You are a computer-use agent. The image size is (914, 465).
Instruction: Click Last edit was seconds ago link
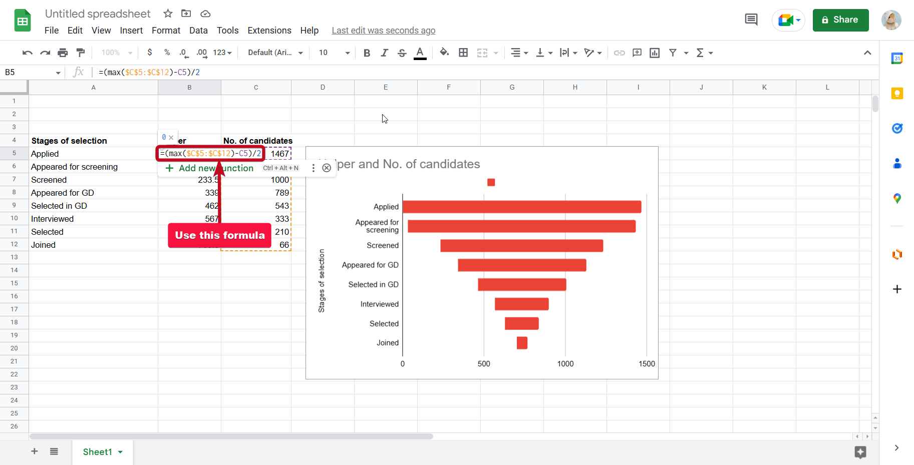[x=384, y=31]
